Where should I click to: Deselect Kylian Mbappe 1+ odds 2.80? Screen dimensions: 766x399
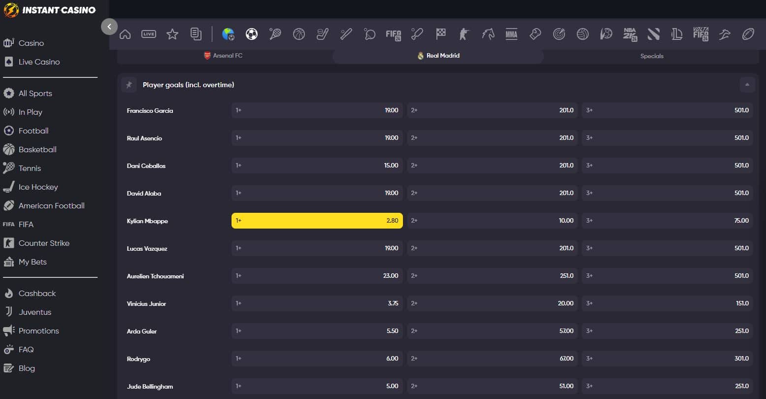[x=317, y=221]
